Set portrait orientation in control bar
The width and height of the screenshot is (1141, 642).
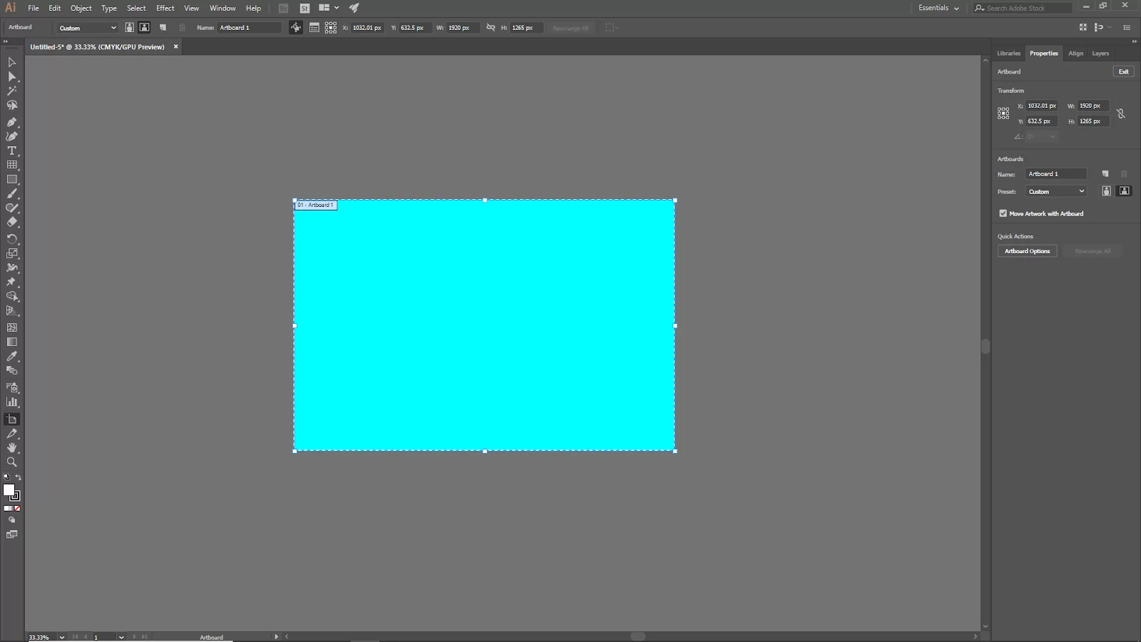click(x=129, y=27)
